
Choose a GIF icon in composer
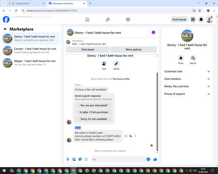point(86,159)
